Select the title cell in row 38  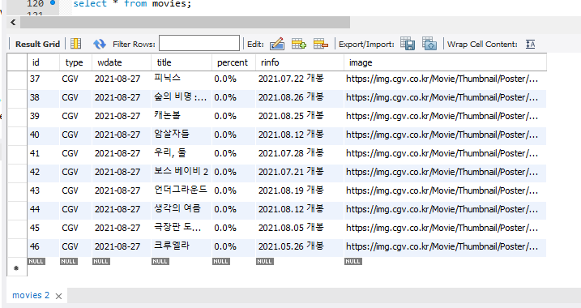pyautogui.click(x=182, y=97)
